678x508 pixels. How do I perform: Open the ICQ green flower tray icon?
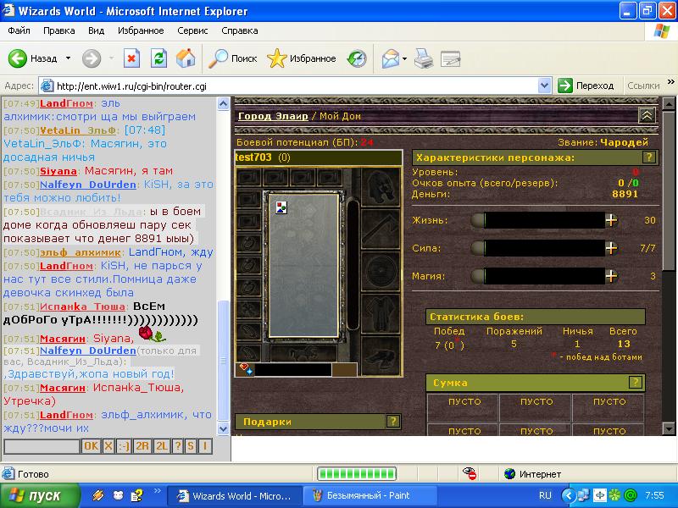coord(614,495)
